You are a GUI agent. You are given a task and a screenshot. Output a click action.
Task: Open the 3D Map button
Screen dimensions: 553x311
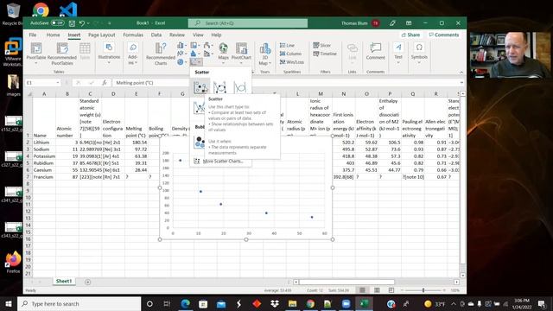265,54
